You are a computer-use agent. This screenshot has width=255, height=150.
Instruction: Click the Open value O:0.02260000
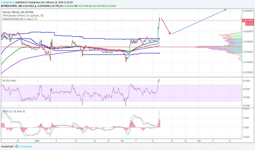tap(67, 6)
